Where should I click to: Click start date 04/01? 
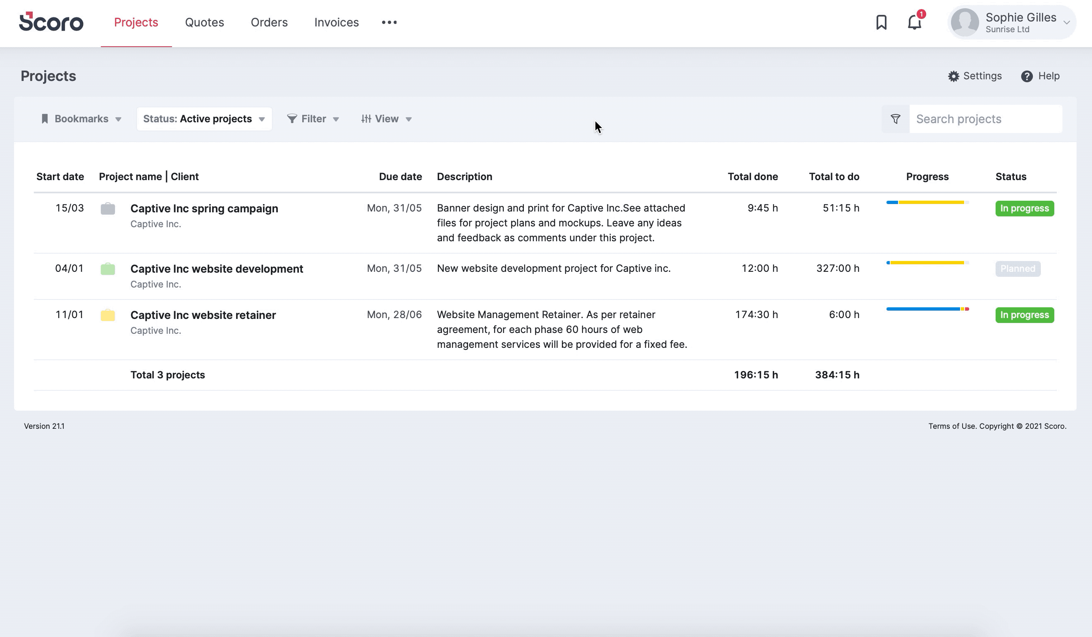tap(69, 269)
